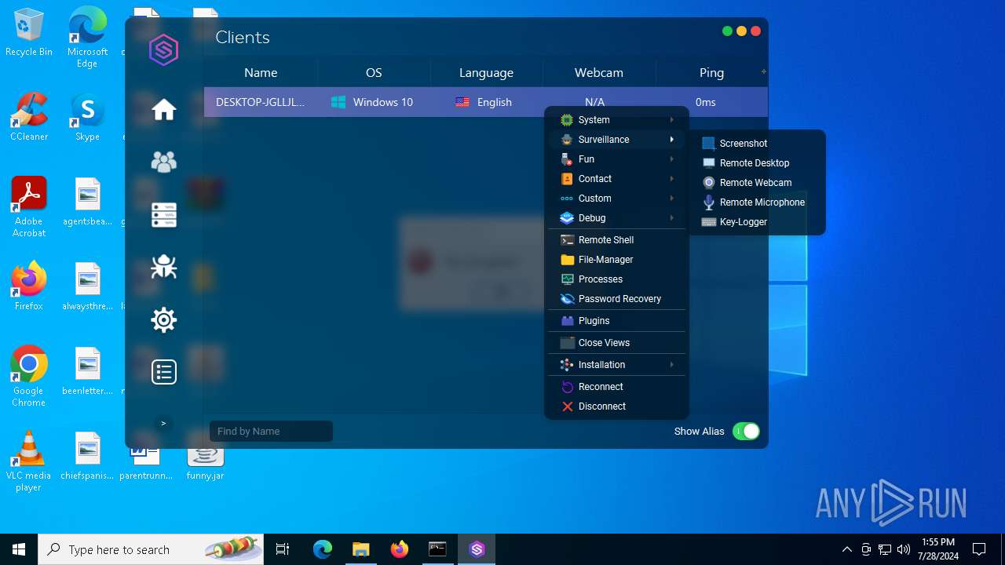Click the Webcam column header
This screenshot has height=565, width=1005.
599,72
